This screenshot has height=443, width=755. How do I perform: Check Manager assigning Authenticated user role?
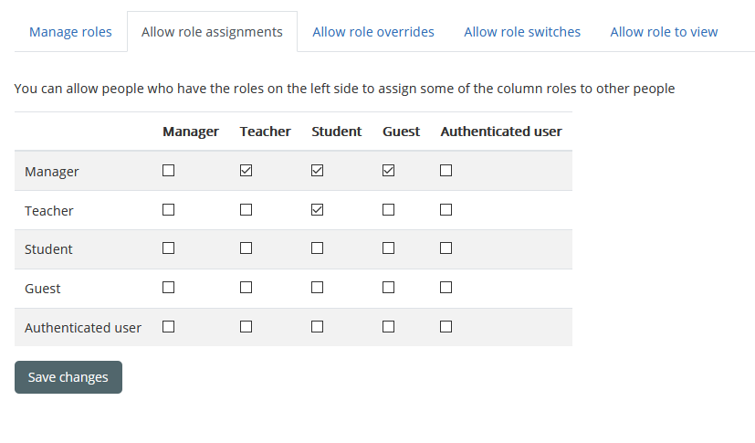(446, 171)
